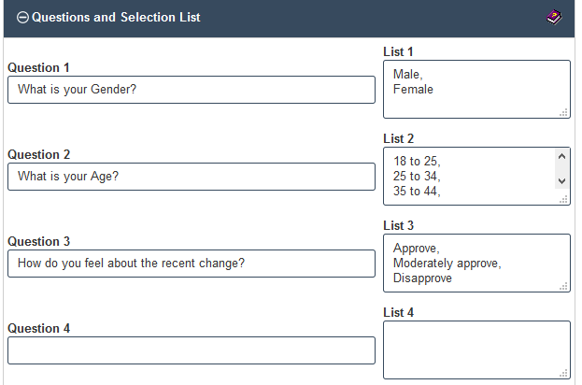This screenshot has width=582, height=385.
Task: Click the Questions and Selection List title
Action: [x=116, y=18]
